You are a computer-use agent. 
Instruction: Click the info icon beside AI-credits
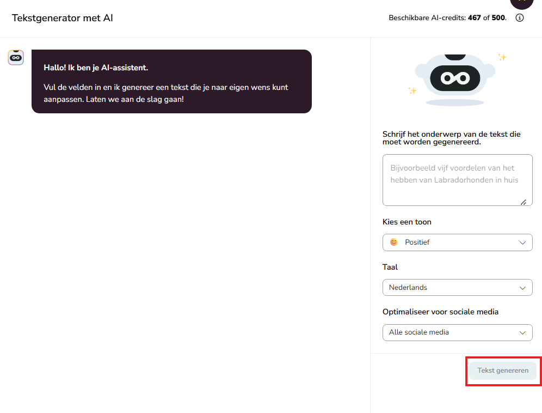(519, 17)
